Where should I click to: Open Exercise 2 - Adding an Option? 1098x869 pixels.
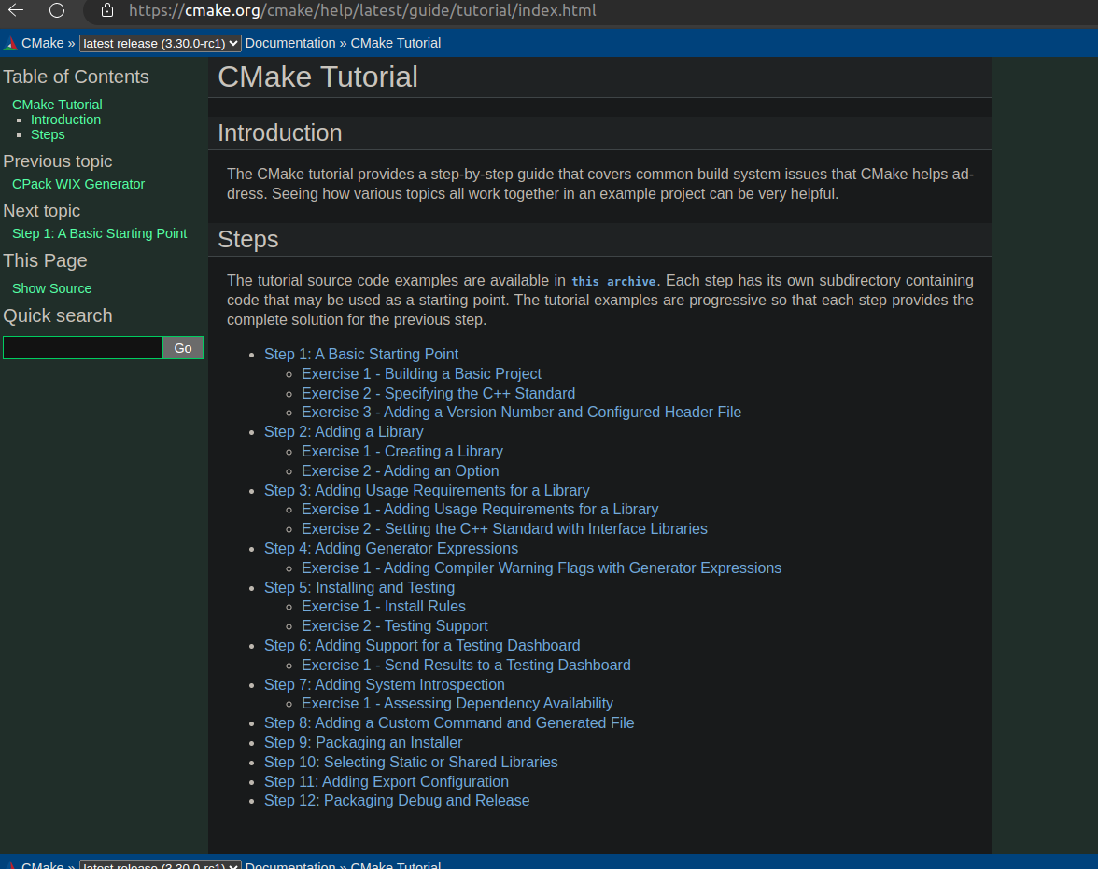click(x=401, y=471)
